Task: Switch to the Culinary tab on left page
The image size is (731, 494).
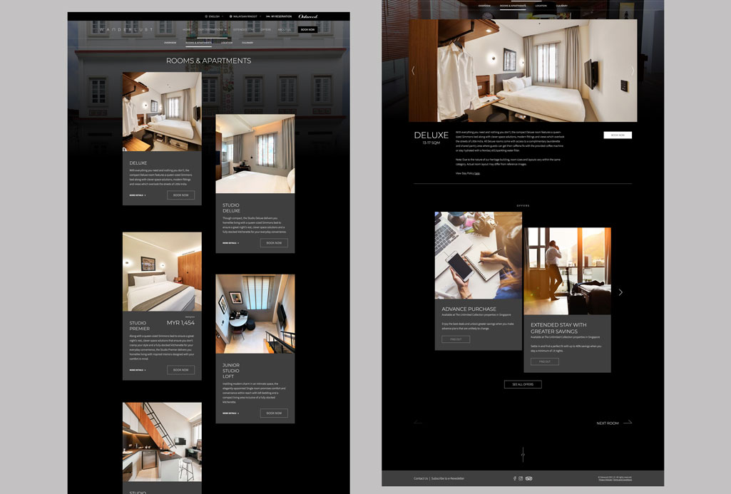Action: click(x=247, y=43)
